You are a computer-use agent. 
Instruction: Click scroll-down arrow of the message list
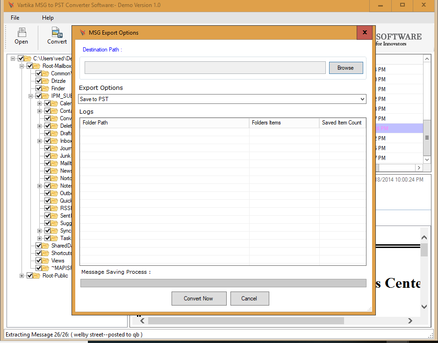427,160
